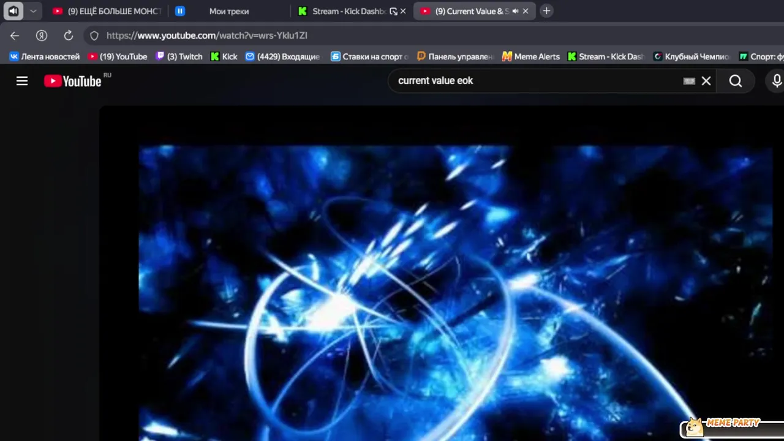Open a new browser tab

point(546,11)
